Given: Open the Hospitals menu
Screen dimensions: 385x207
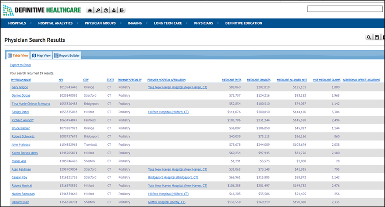Looking at the screenshot, I should click(x=17, y=23).
